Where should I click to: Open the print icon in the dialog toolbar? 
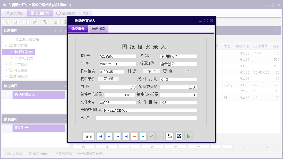[x=169, y=136]
